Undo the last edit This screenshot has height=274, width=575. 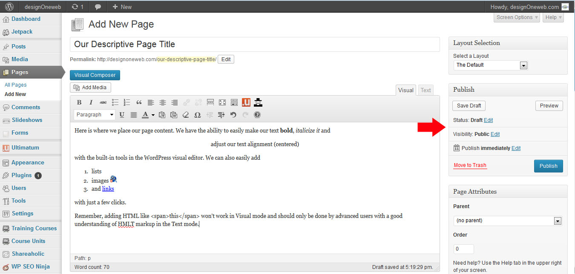click(233, 115)
